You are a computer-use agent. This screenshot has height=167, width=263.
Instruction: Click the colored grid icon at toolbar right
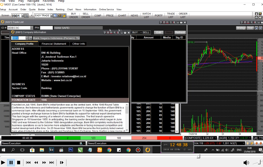(260, 14)
